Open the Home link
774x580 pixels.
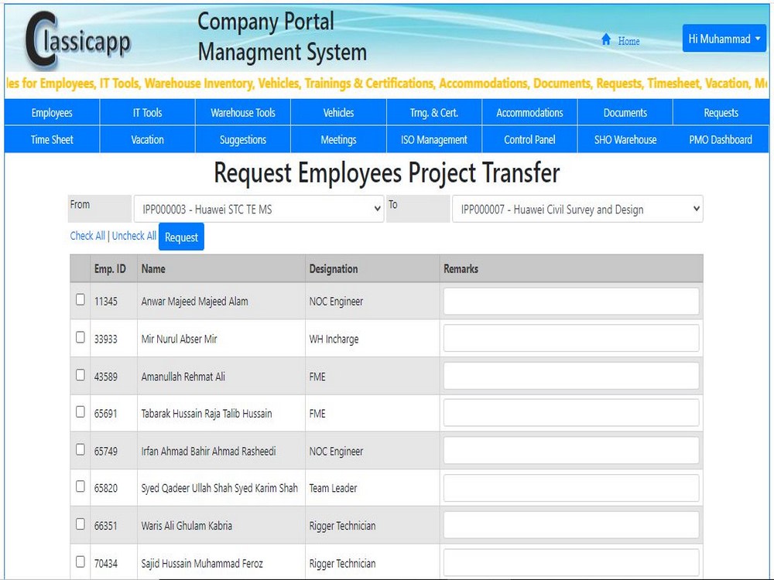pyautogui.click(x=628, y=41)
